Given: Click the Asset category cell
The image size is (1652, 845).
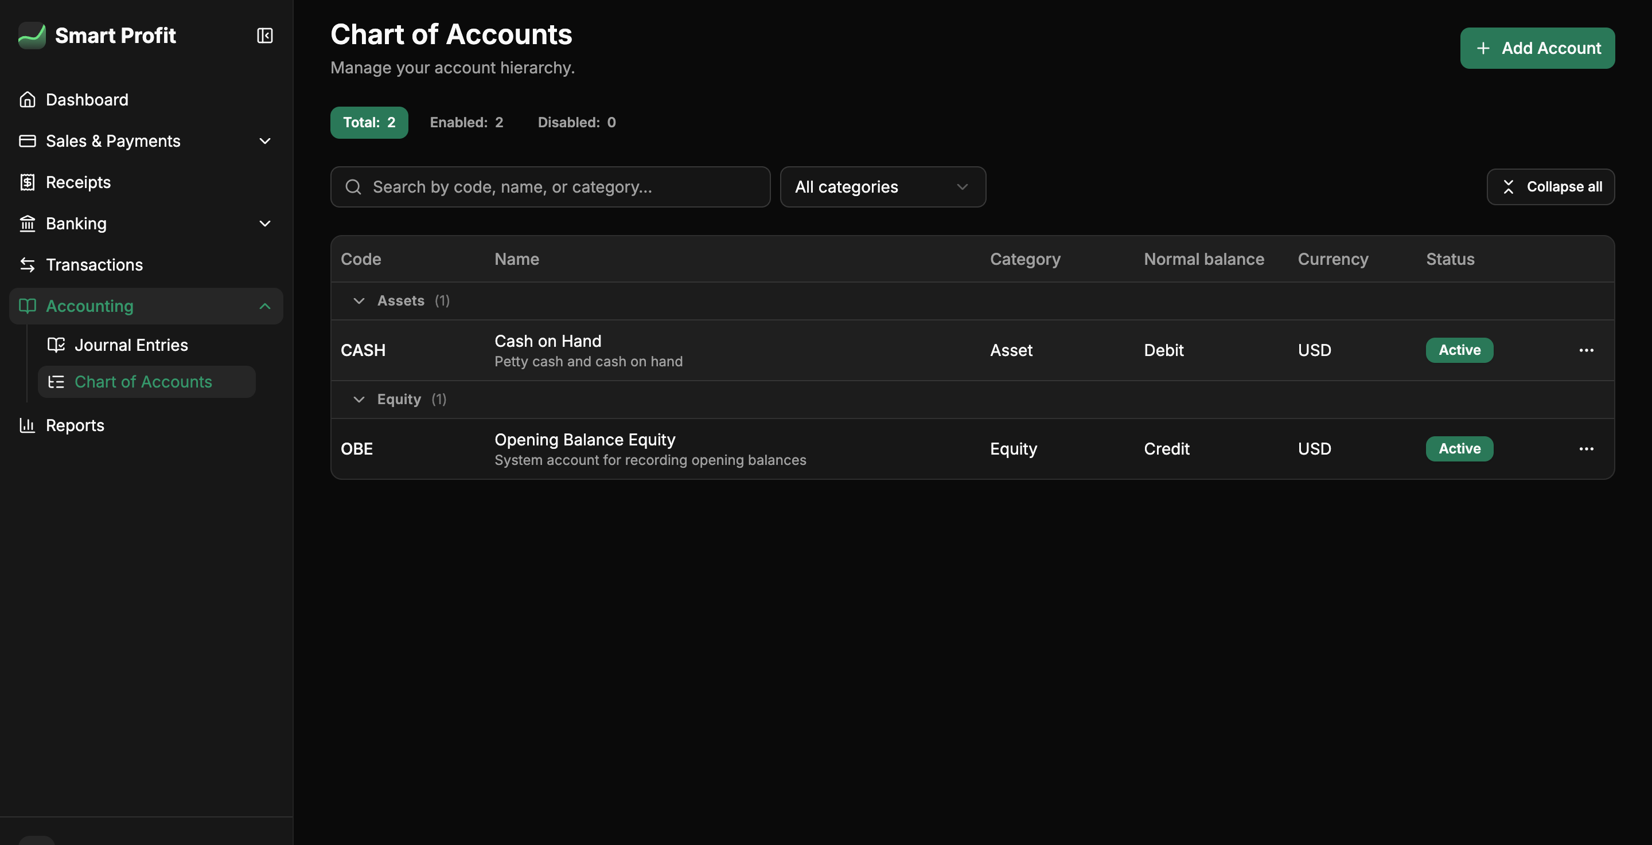Looking at the screenshot, I should tap(1011, 350).
